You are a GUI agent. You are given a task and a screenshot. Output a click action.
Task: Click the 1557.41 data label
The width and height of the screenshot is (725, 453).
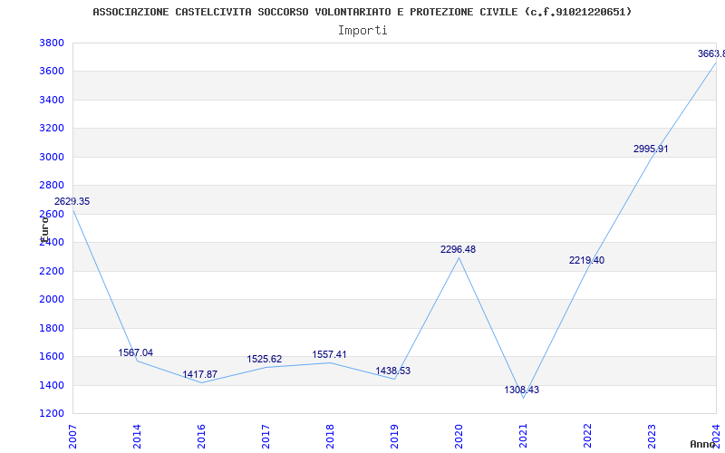coord(329,354)
